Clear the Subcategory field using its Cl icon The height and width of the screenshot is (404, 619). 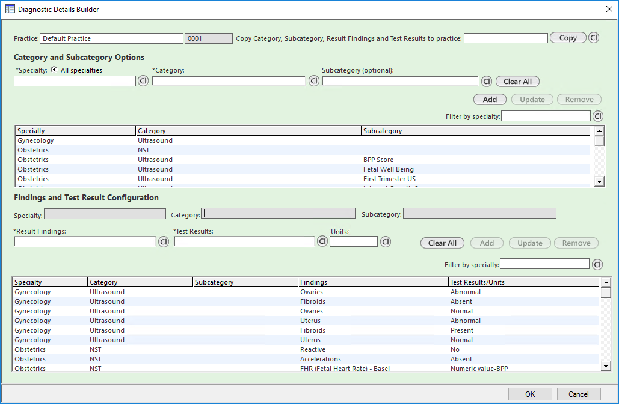pos(486,81)
